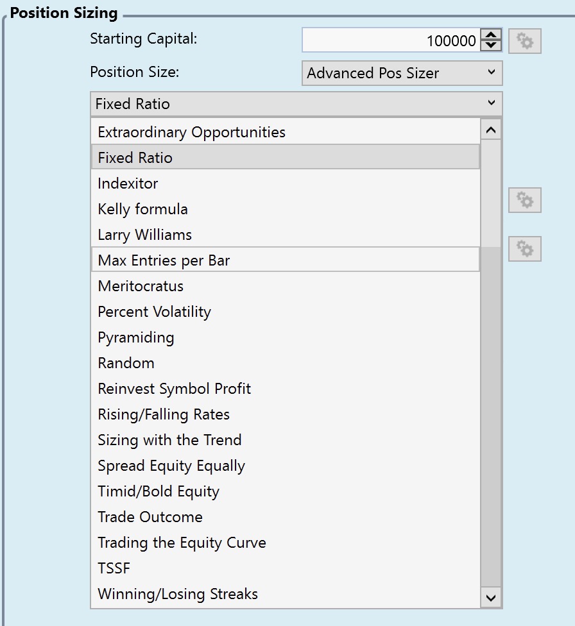
Task: Click the Starting Capital input field
Action: pos(390,41)
